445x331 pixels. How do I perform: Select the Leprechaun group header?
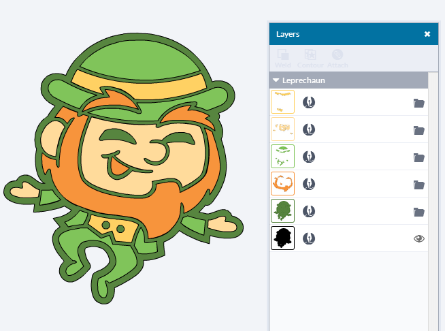(348, 80)
